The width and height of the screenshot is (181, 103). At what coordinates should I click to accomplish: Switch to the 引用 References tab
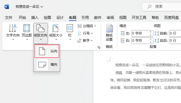point(85,18)
